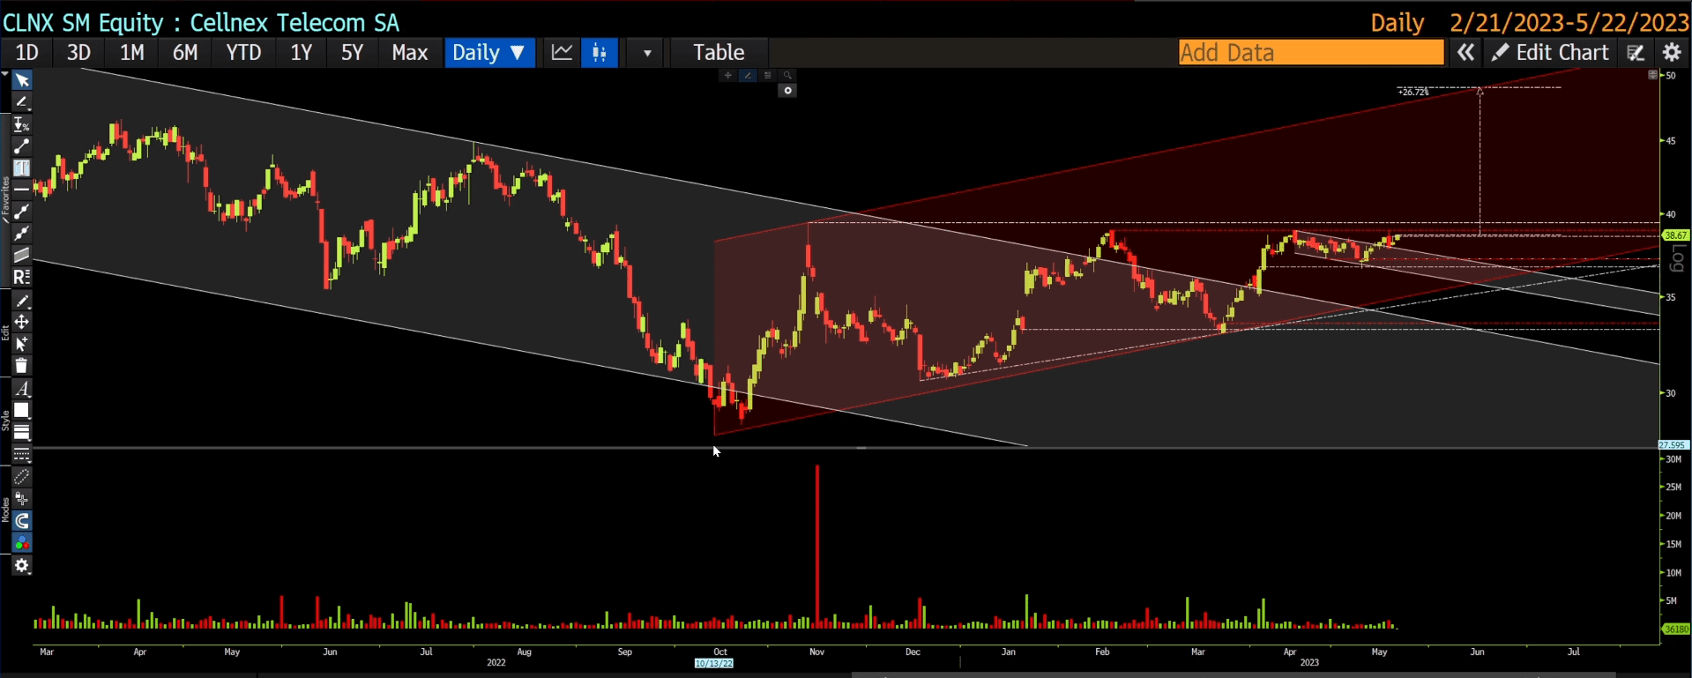Select the move annotations cross-arrow tool
This screenshot has width=1692, height=678.
pyautogui.click(x=22, y=323)
